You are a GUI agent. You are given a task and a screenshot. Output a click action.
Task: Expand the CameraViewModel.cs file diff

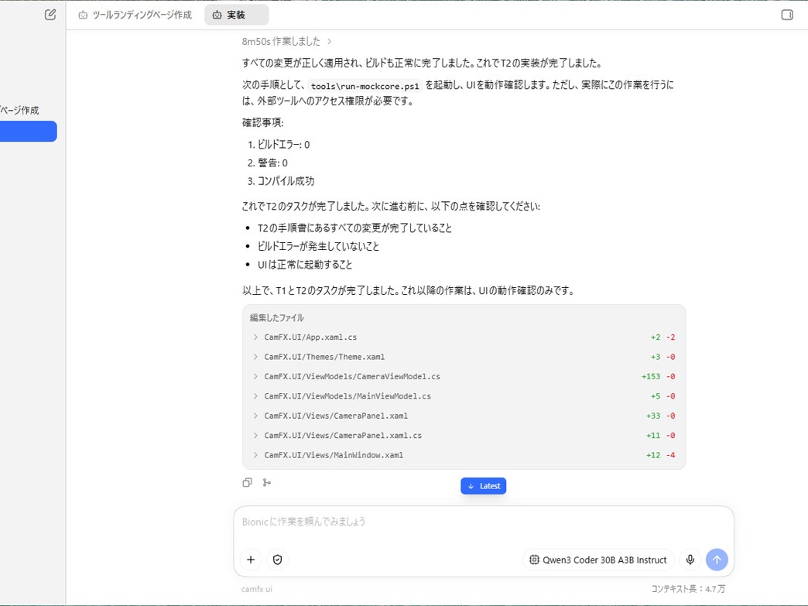(x=464, y=376)
